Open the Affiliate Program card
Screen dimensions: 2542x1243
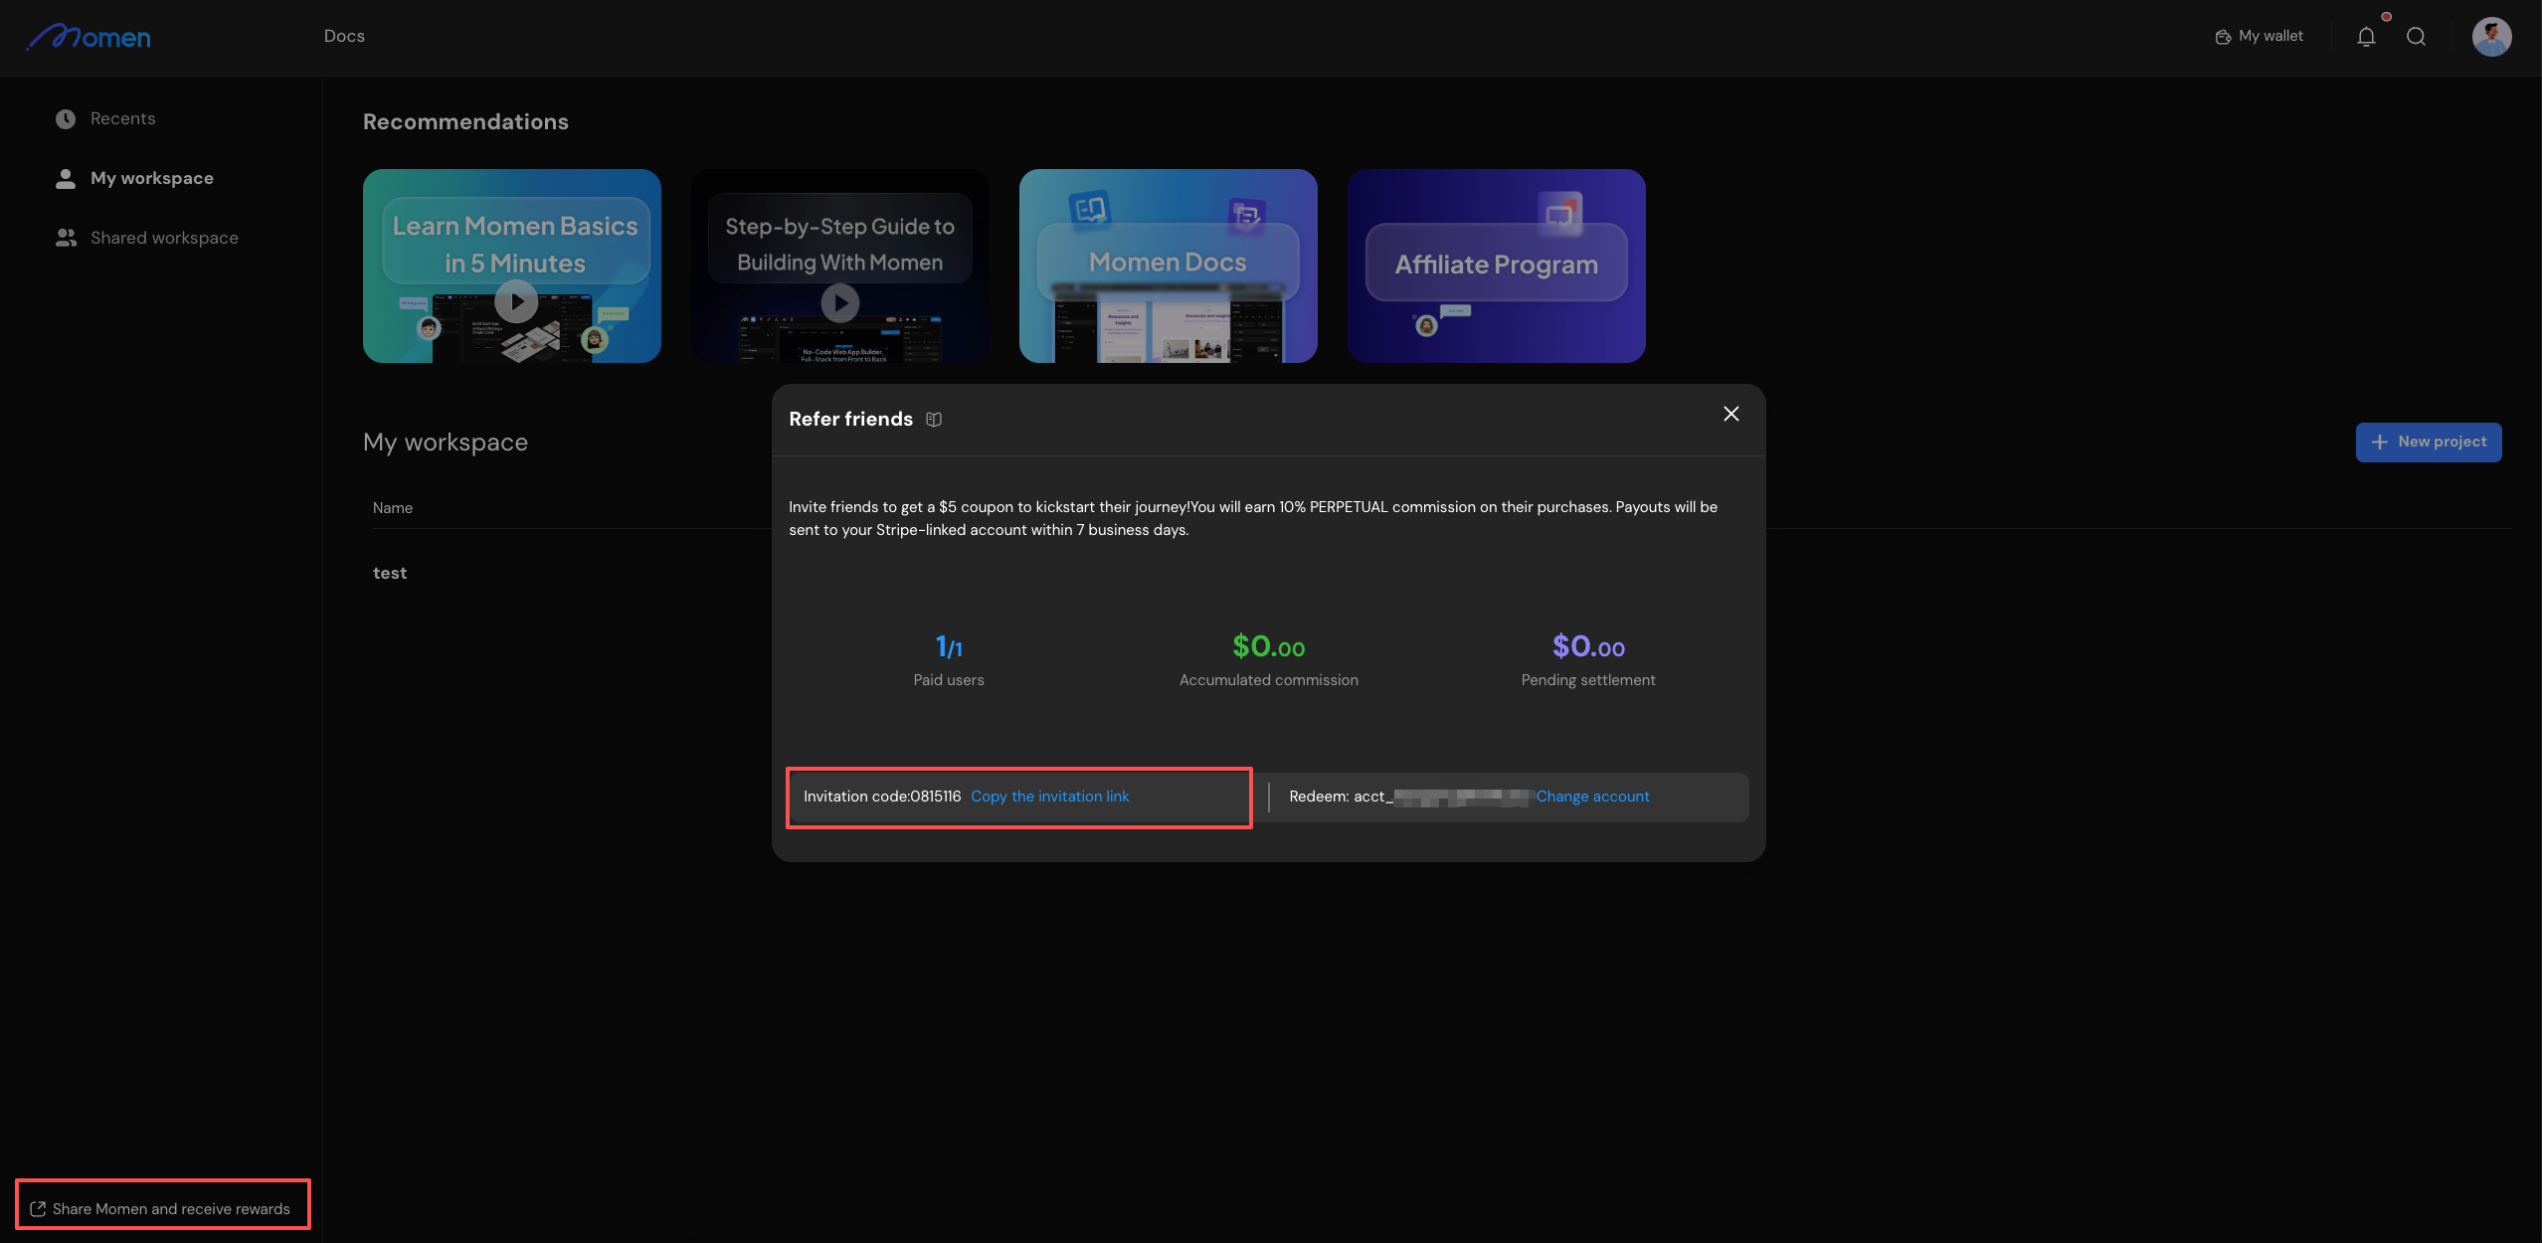[1496, 266]
